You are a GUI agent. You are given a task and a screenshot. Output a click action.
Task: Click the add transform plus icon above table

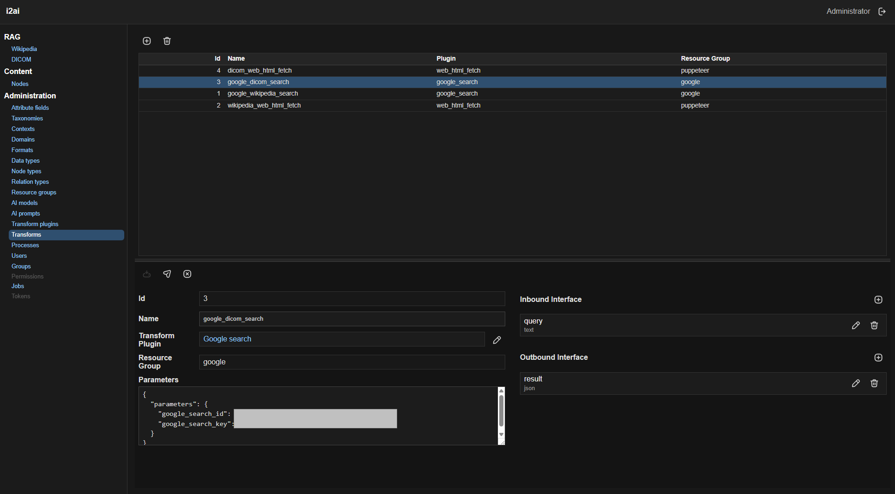pyautogui.click(x=147, y=41)
